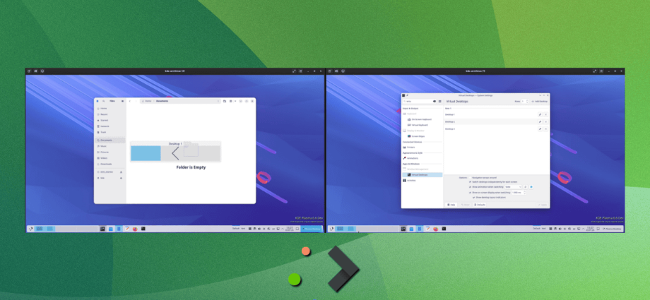Open the application launcher in the right VM
Viewport: 650px width, 300px height.
tap(331, 229)
